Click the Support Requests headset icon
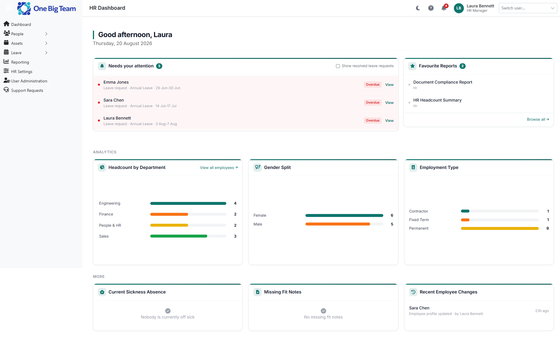The image size is (560, 345). pyautogui.click(x=6, y=90)
